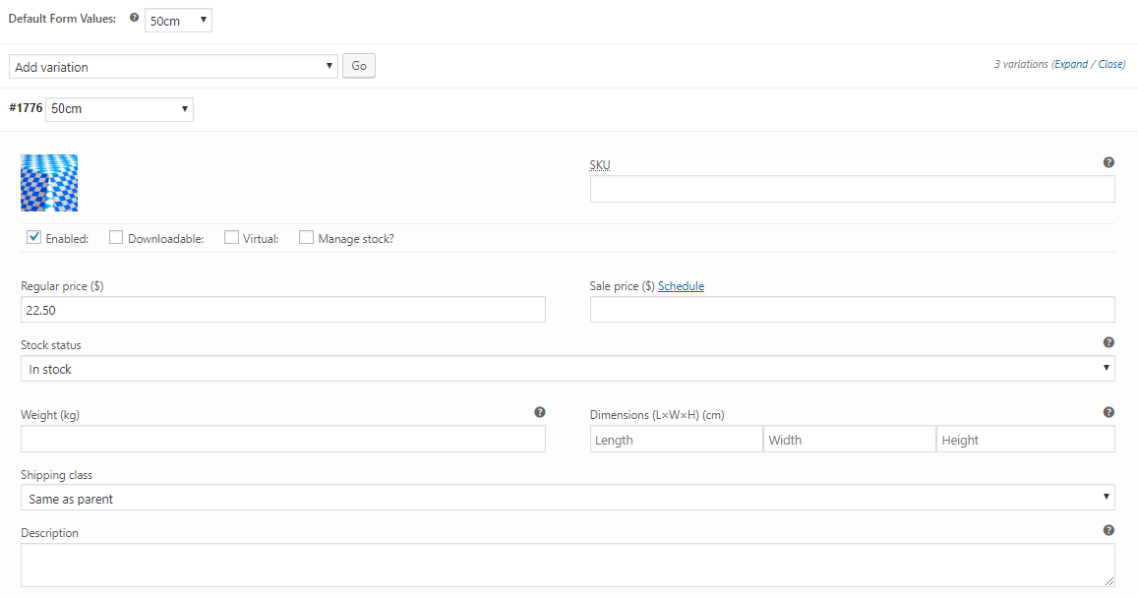The width and height of the screenshot is (1138, 598).
Task: Open the Default Form Values 50cm dropdown
Action: pyautogui.click(x=179, y=21)
